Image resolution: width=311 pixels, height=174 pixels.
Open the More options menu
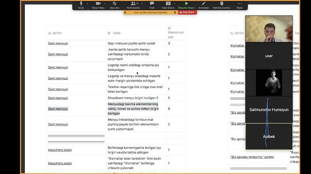coord(240,5)
